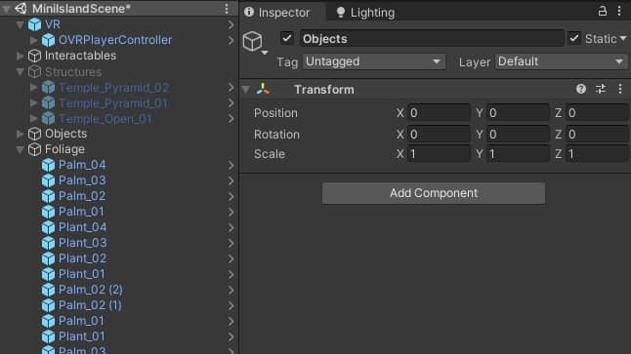Open Transform component kebab menu
Image resolution: width=631 pixels, height=354 pixels.
[620, 89]
